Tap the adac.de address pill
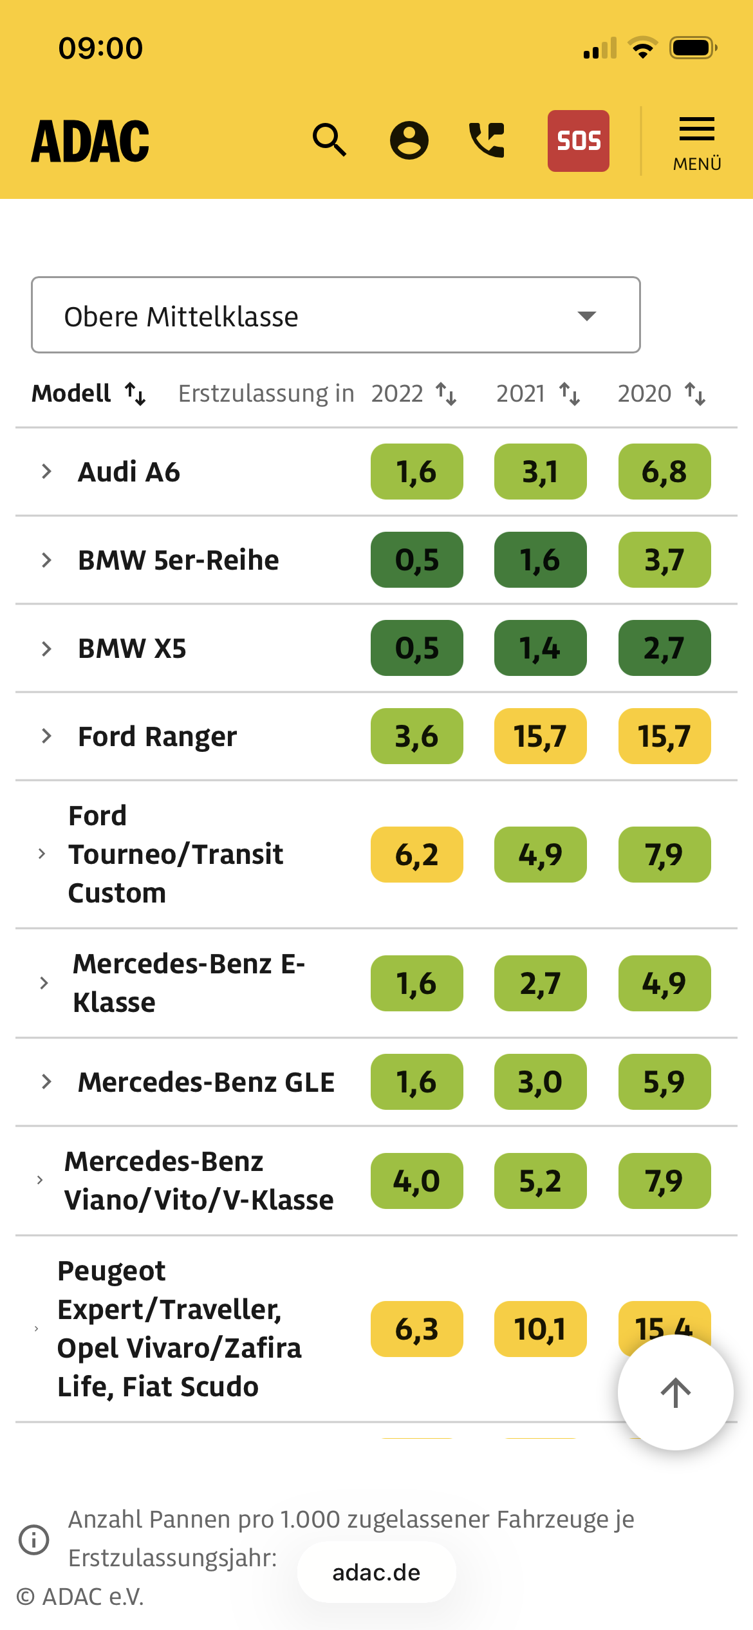 coord(376,1572)
